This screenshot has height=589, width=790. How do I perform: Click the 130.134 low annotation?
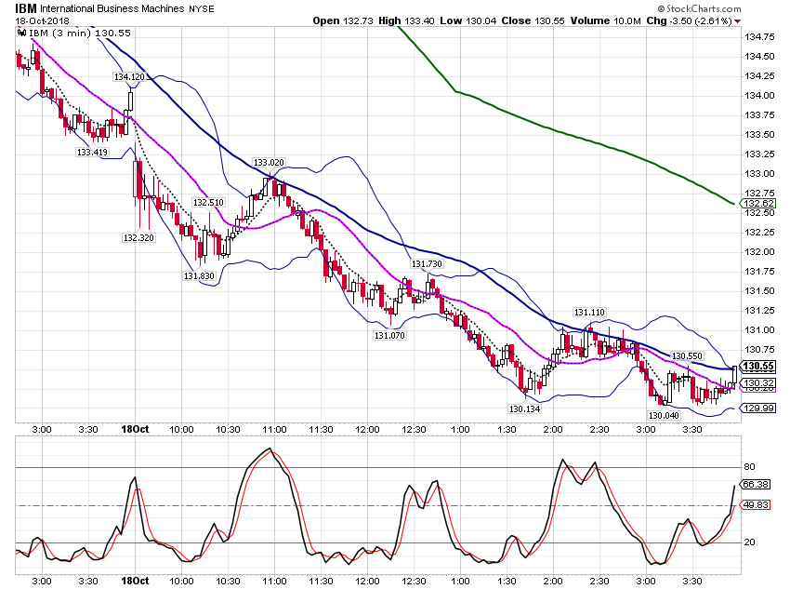coord(524,409)
